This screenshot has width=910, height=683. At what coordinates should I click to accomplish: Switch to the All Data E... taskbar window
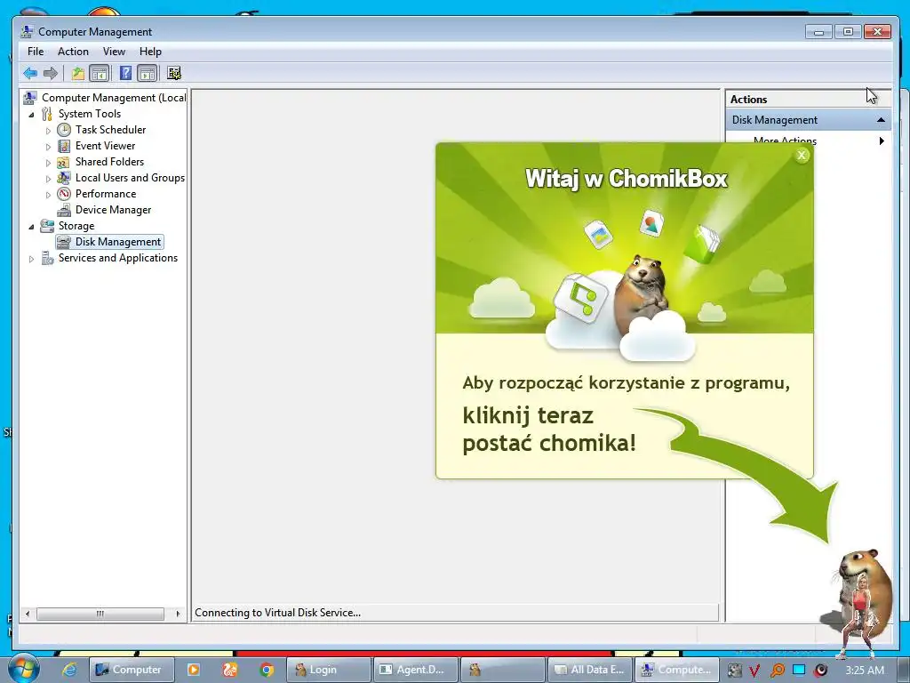point(590,670)
